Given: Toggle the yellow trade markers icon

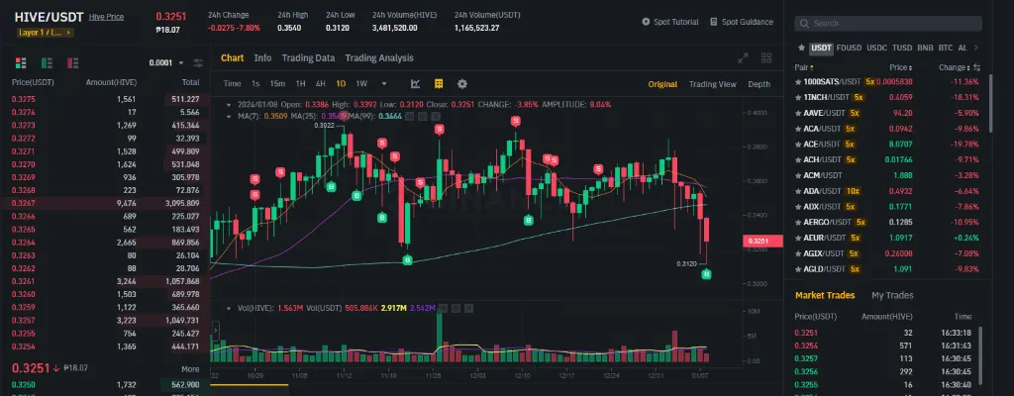Looking at the screenshot, I should tap(439, 84).
